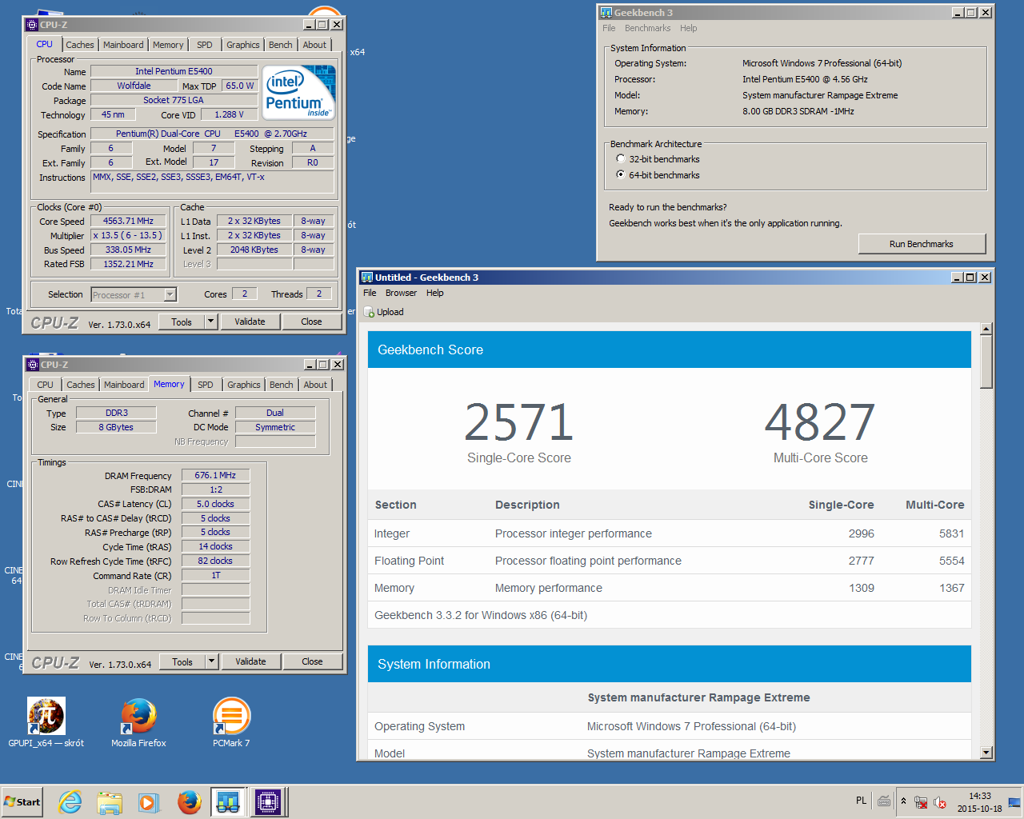Switch to CPU-Z via its taskbar icon

click(267, 801)
